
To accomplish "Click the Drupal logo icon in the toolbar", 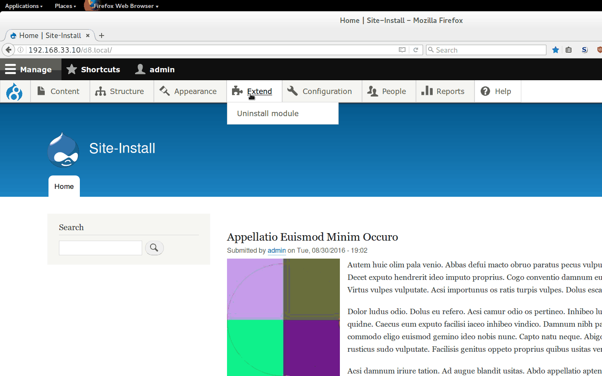I will pyautogui.click(x=15, y=91).
